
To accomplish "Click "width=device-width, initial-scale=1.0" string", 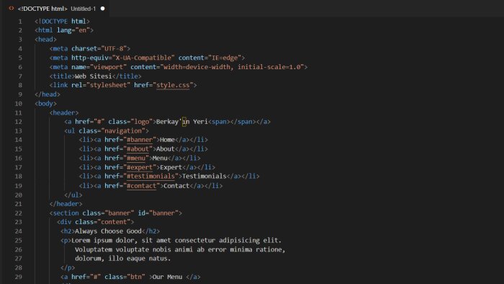I will coord(232,67).
